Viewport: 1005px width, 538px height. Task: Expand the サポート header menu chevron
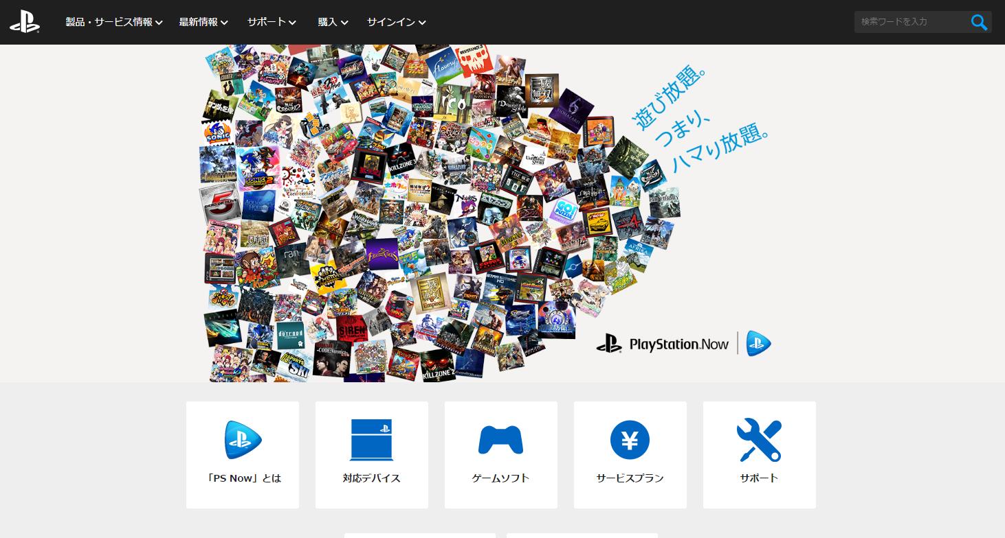point(292,23)
